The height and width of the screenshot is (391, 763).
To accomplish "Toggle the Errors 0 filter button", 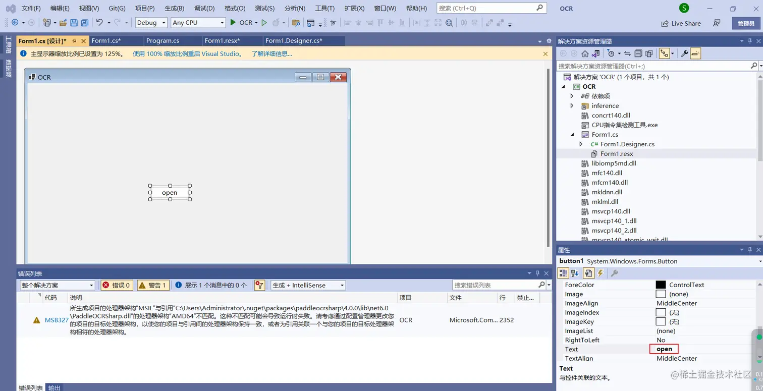I will (117, 285).
